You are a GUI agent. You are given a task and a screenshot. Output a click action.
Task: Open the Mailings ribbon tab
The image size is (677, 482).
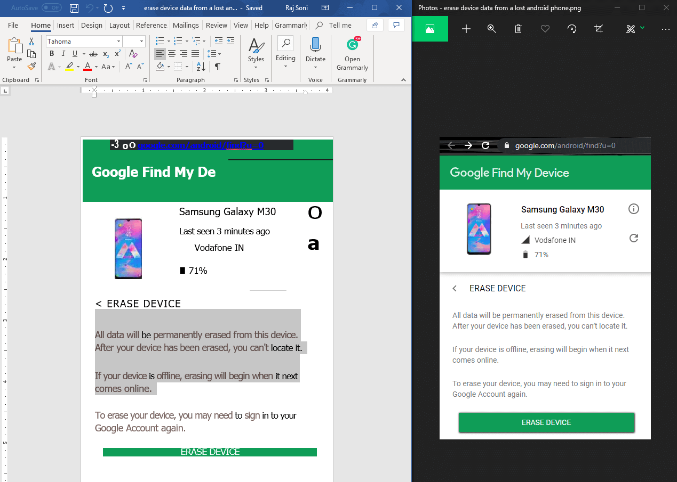pyautogui.click(x=186, y=25)
